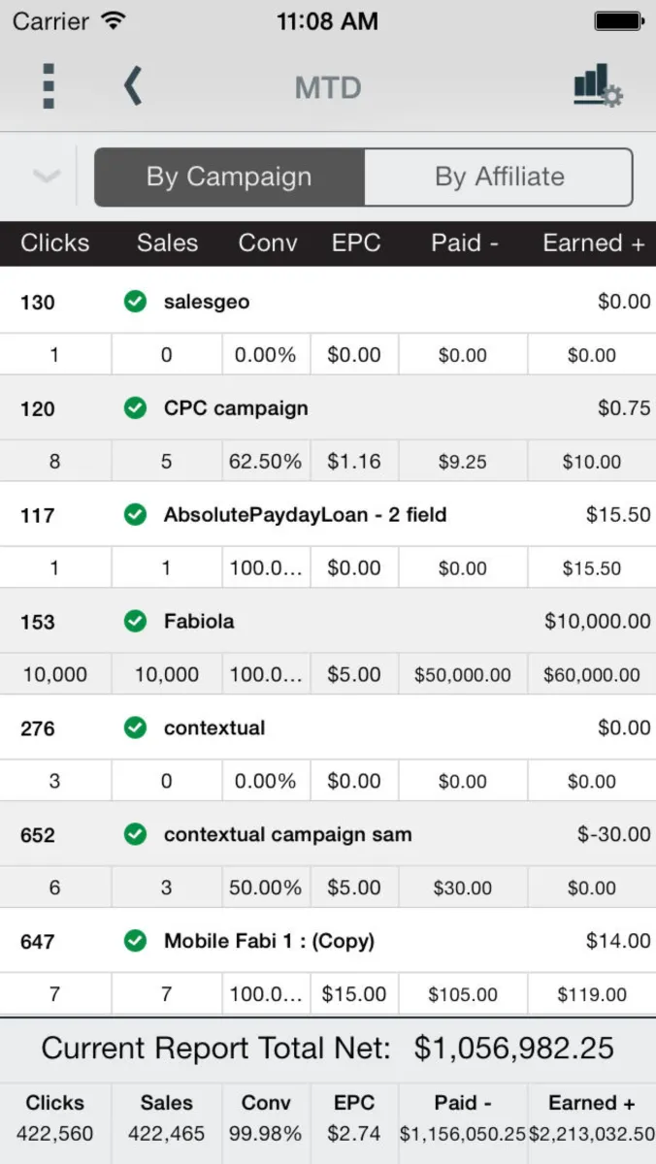Tap green check icon beside Mobile Fabi 1
Viewport: 656px width, 1164px height.
click(135, 941)
